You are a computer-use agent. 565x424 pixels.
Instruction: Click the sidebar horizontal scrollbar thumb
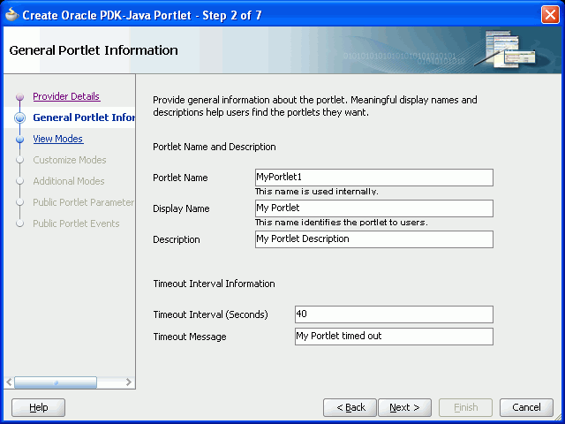tap(56, 382)
